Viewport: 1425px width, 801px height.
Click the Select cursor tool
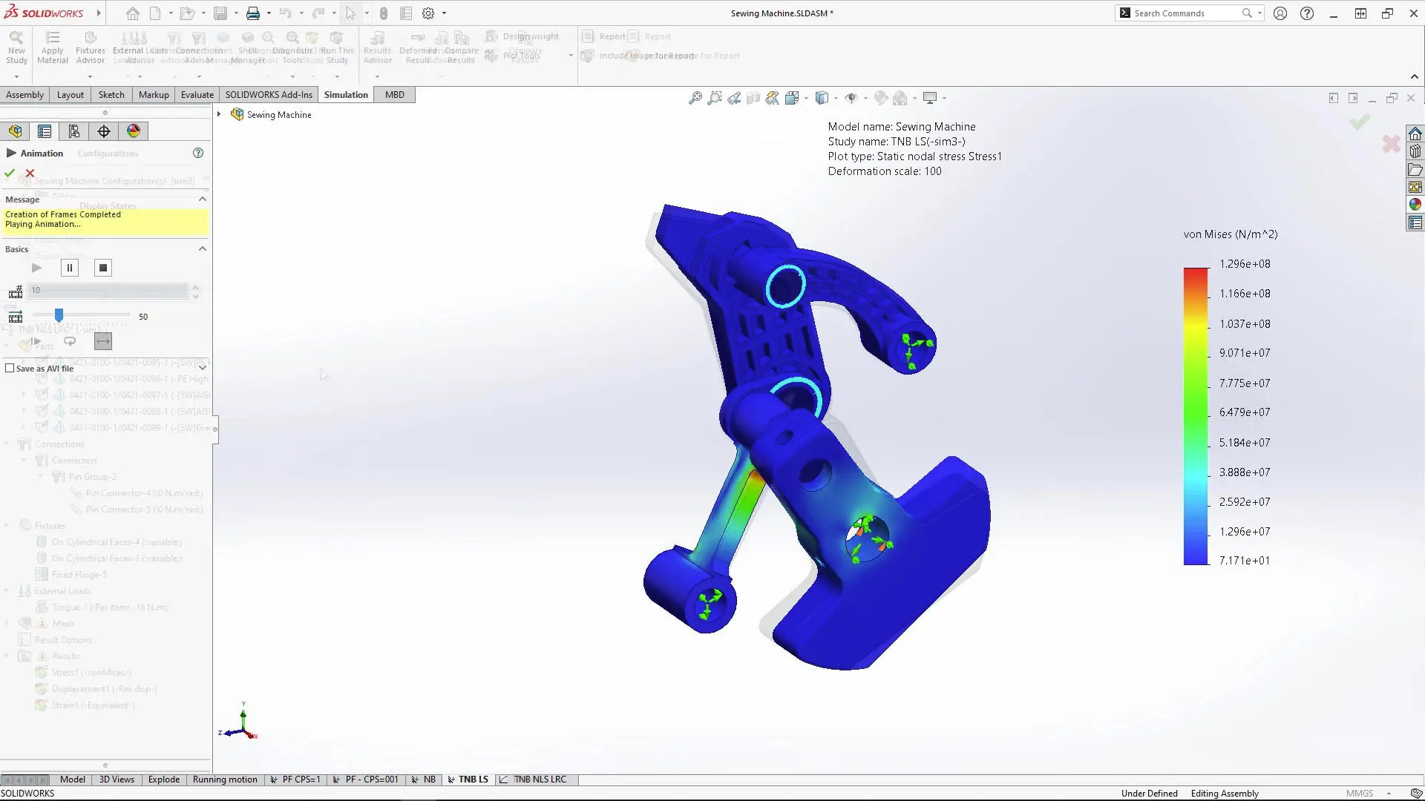350,13
